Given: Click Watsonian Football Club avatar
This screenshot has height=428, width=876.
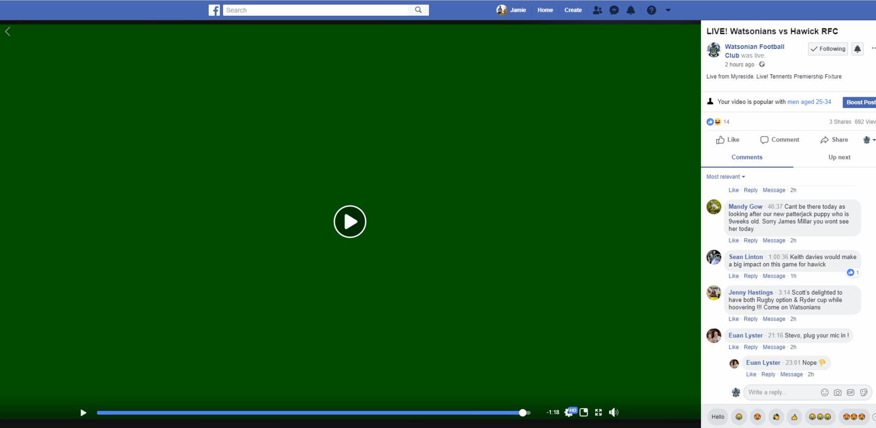Looking at the screenshot, I should pos(714,50).
